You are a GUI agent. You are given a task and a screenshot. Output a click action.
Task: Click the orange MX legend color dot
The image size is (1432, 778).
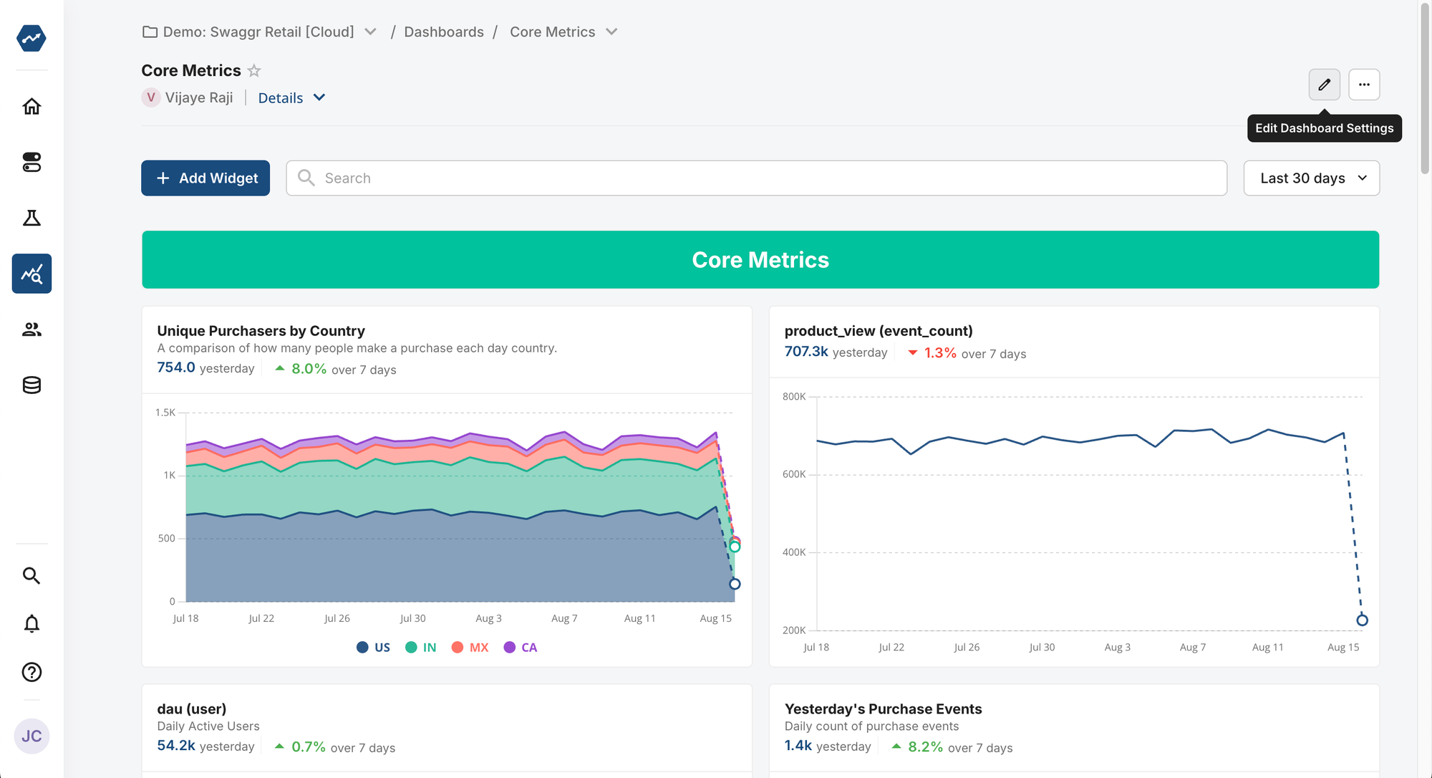point(458,647)
